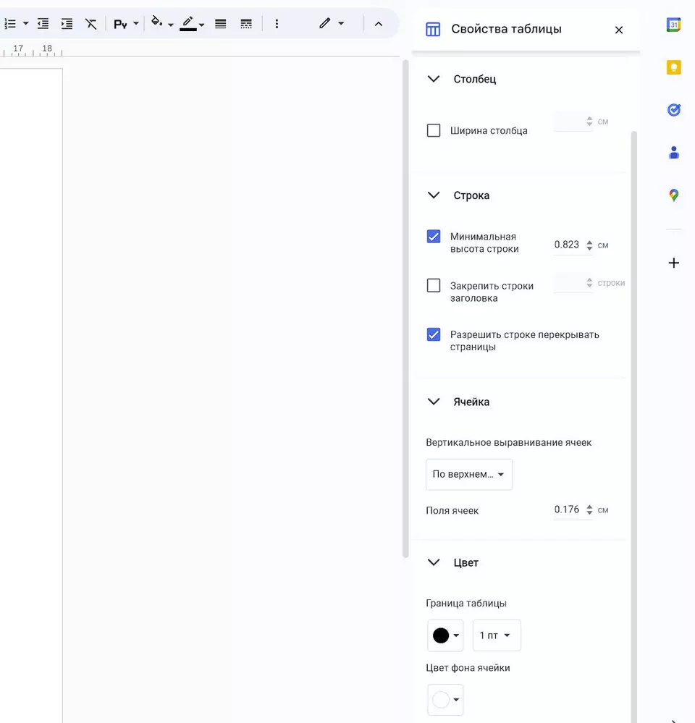Image resolution: width=695 pixels, height=723 pixels.
Task: Open Google Keep in the side panel
Action: (x=673, y=67)
